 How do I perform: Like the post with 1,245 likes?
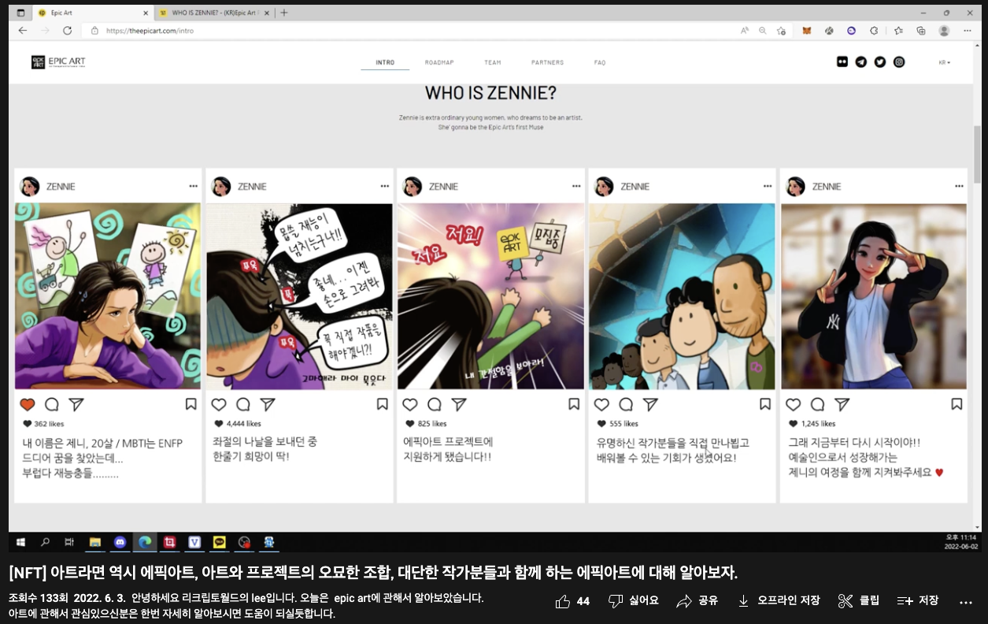(x=794, y=404)
